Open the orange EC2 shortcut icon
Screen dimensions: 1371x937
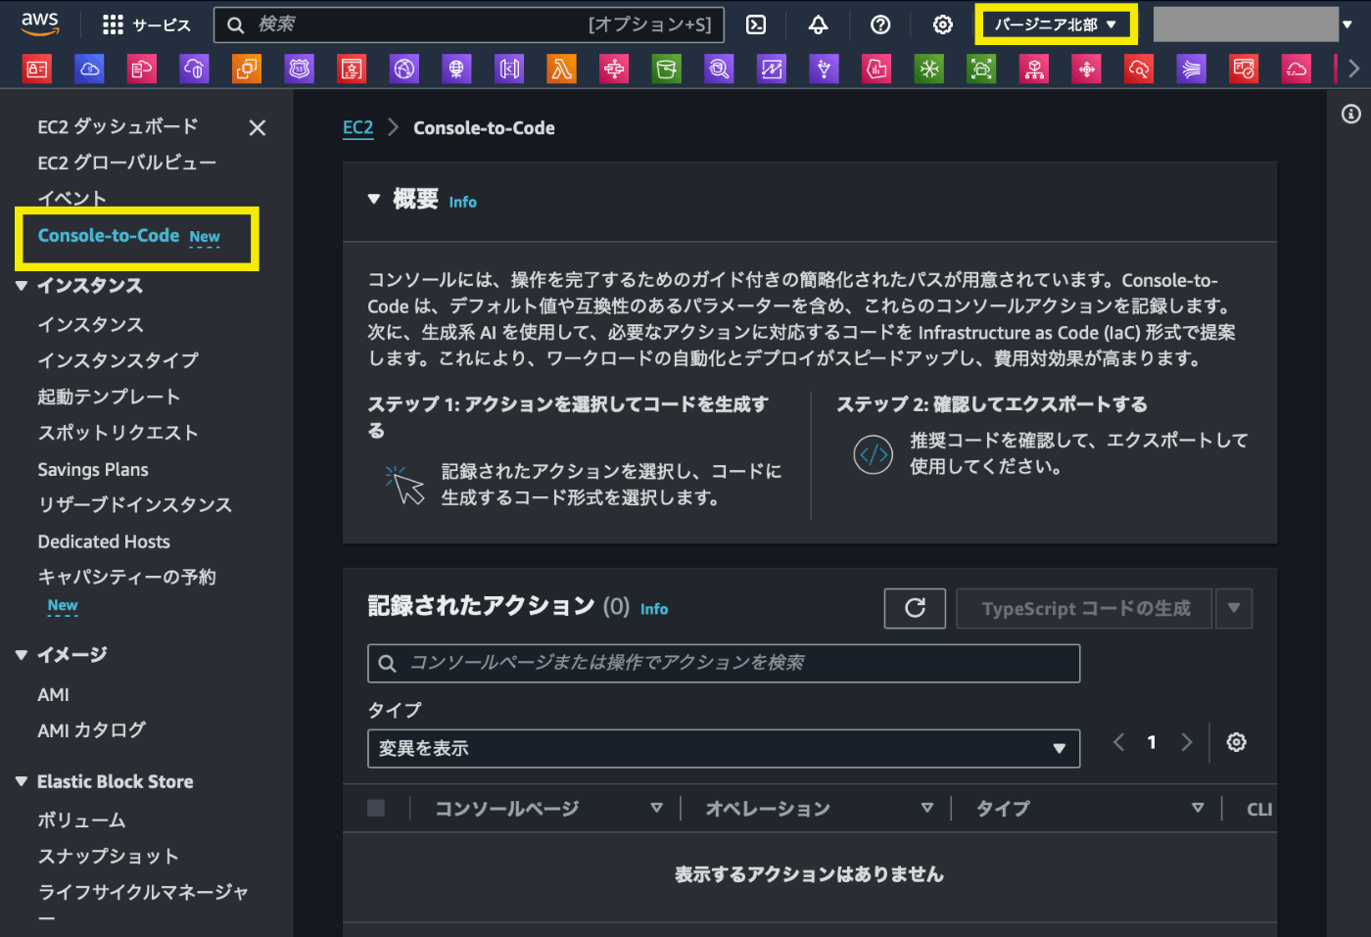tap(247, 69)
